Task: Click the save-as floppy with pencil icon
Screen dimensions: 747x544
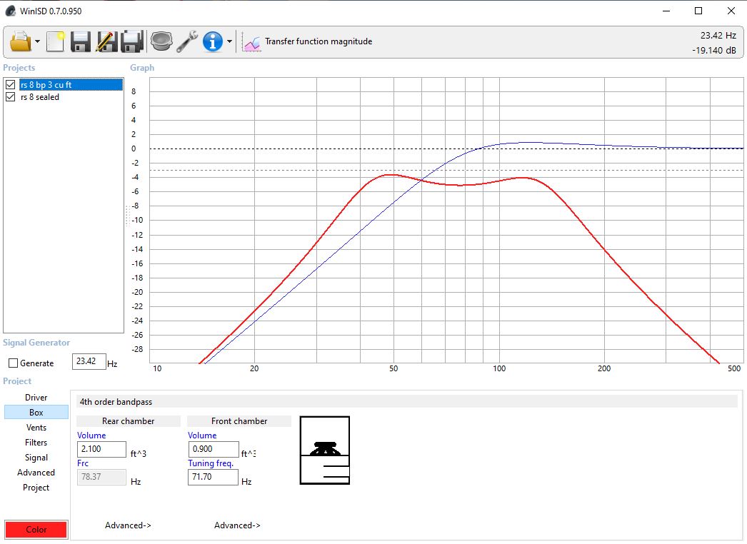Action: tap(106, 41)
